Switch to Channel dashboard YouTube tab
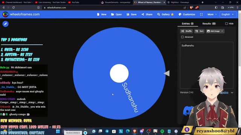The width and height of the screenshot is (241, 135). 17,2
